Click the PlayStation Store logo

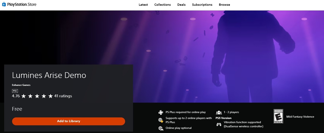click(x=19, y=4)
